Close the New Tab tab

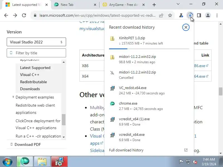pyautogui.click(x=95, y=5)
